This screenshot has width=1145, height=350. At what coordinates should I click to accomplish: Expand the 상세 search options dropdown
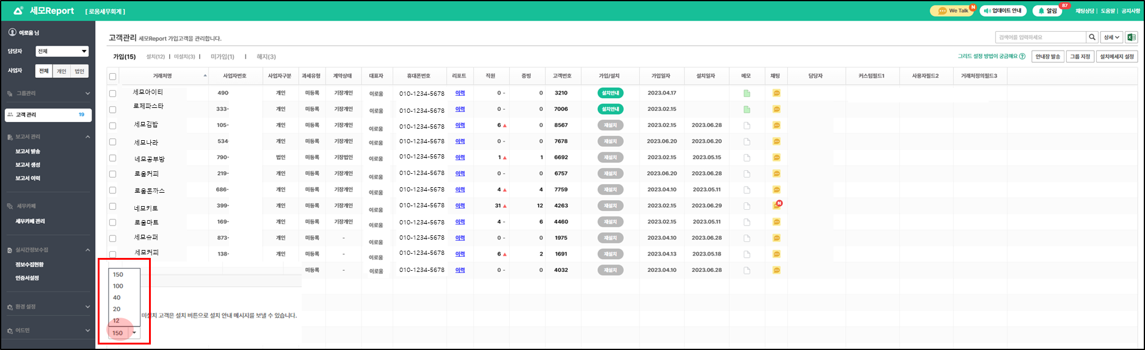(x=1111, y=37)
